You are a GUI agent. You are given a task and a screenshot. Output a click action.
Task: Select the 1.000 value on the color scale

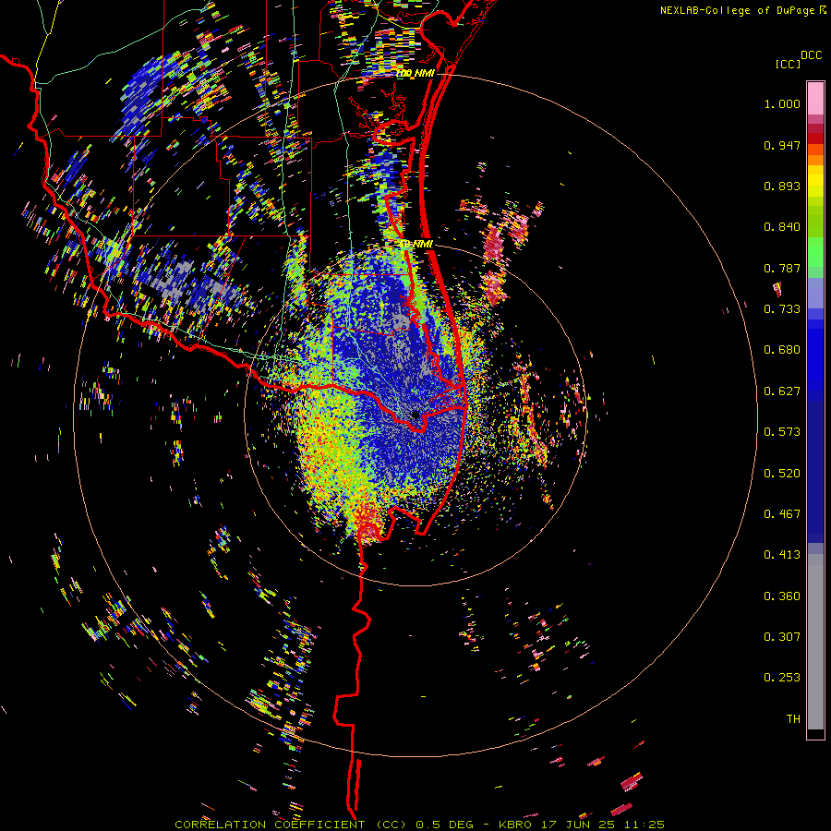[x=782, y=103]
